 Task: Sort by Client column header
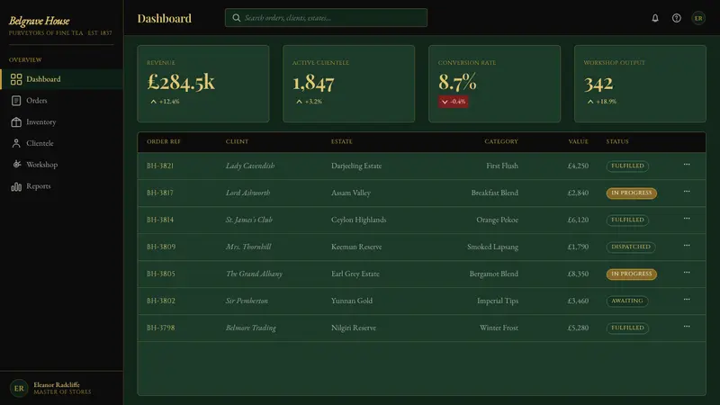pos(237,141)
